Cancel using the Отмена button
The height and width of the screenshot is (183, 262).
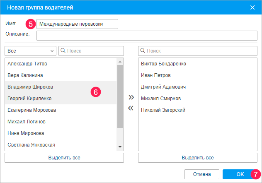(x=201, y=174)
